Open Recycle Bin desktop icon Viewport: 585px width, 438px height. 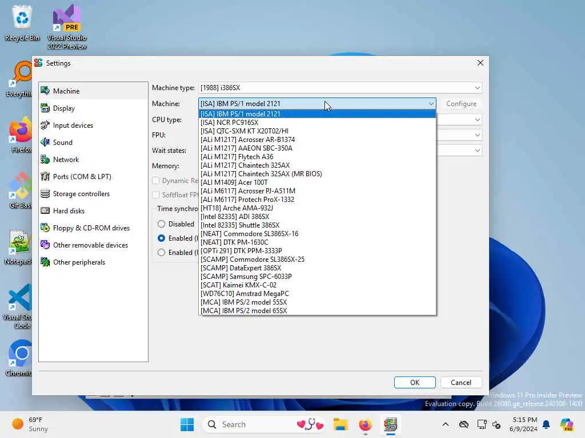point(22,23)
